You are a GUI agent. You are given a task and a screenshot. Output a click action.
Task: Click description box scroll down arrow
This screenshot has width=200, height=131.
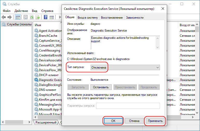point(158,47)
